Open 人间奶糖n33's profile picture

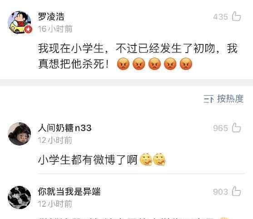[x=20, y=134]
